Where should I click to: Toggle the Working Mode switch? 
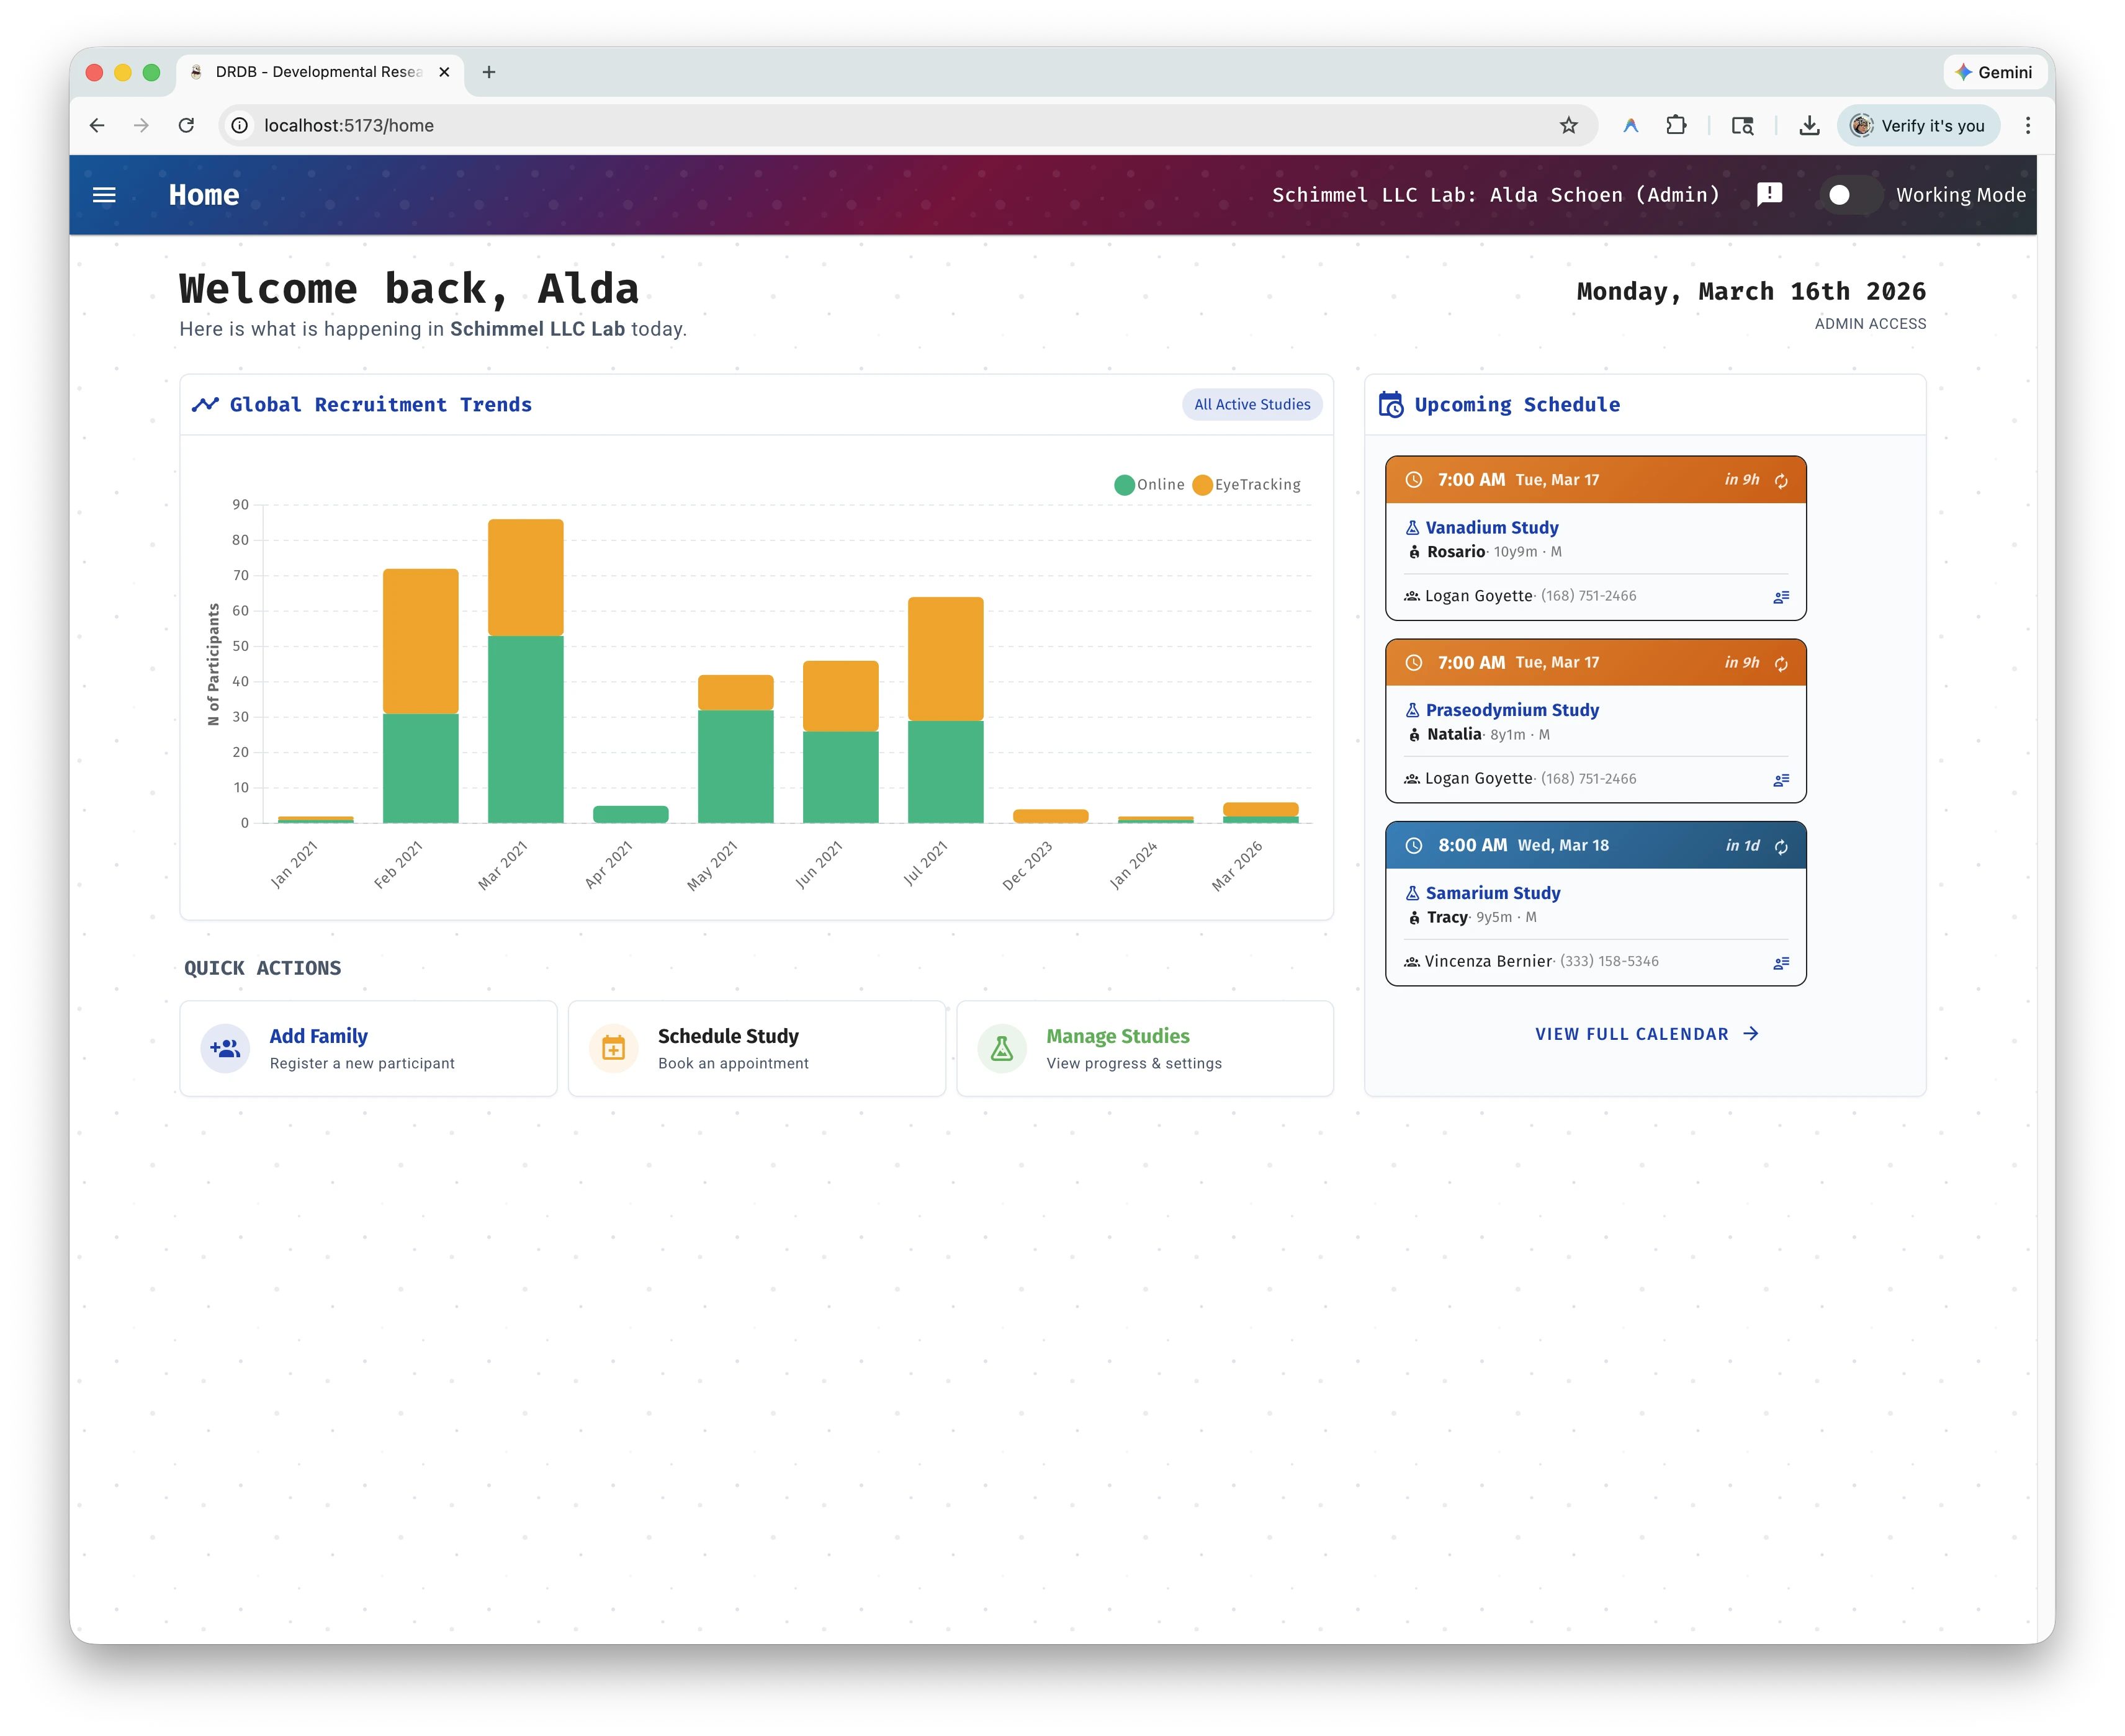1847,195
